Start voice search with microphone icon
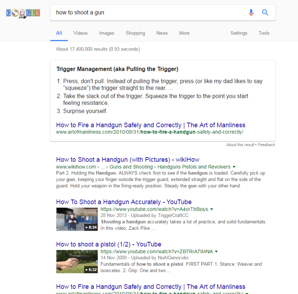This screenshot has width=298, height=294. coord(251,12)
